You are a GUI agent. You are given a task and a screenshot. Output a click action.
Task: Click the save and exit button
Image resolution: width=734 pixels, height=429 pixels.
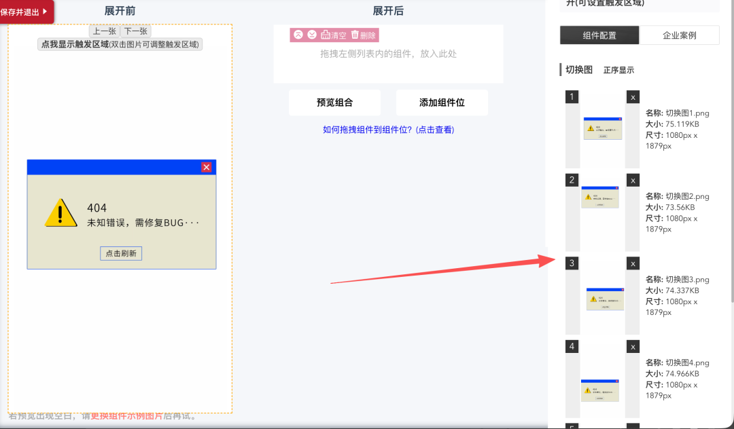pyautogui.click(x=27, y=12)
